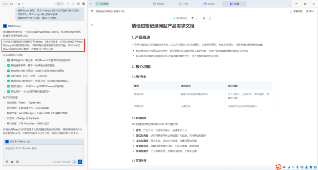Collapse the chat panel arrow icon

(91, 4)
